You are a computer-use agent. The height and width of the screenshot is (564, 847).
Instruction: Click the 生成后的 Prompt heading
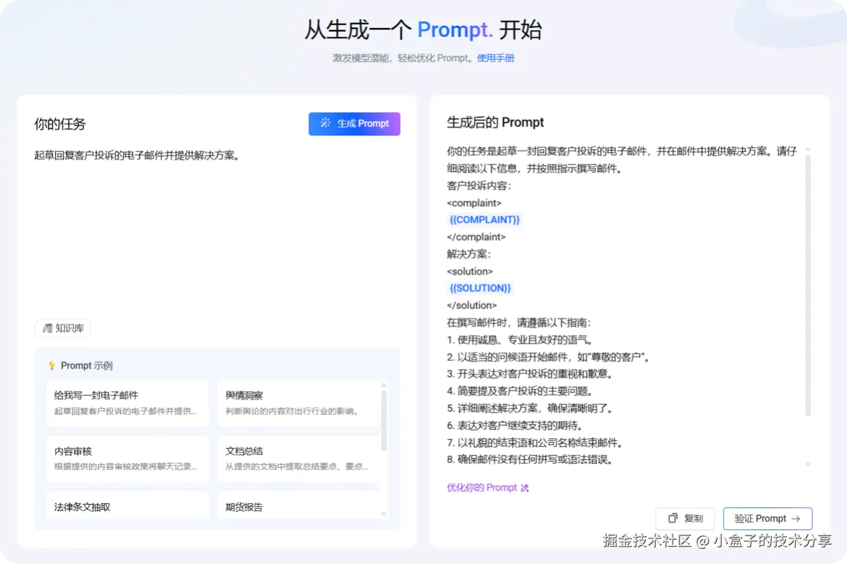[x=495, y=122]
